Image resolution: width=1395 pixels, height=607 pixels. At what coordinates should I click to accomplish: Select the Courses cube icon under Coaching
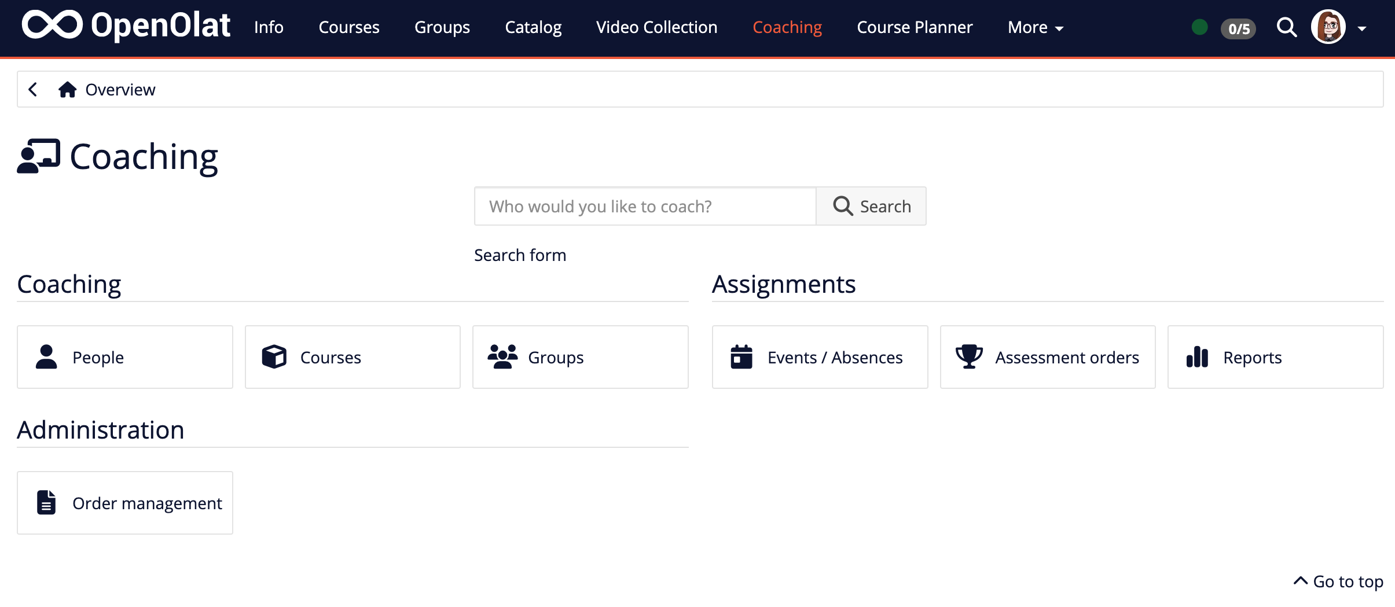(x=274, y=357)
